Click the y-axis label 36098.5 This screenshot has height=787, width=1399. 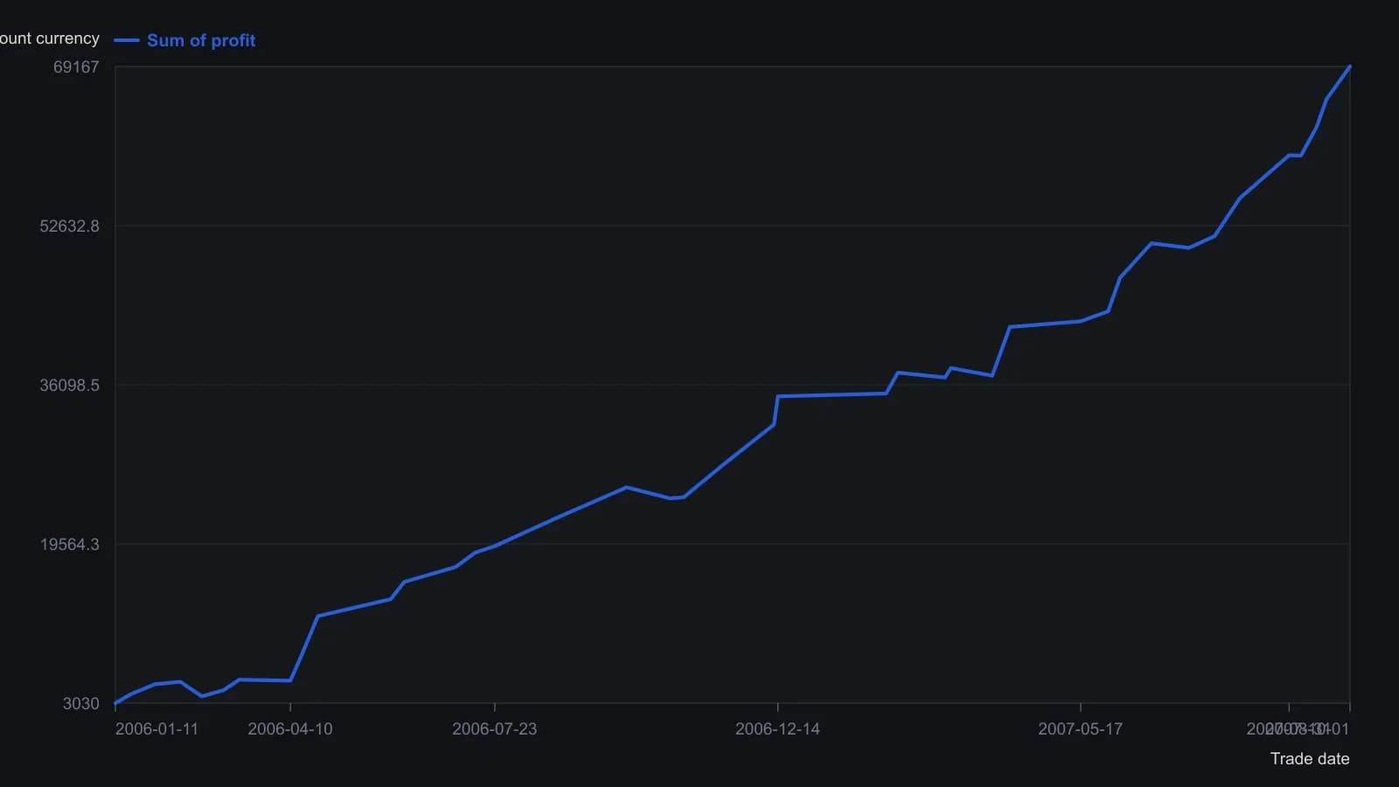70,385
